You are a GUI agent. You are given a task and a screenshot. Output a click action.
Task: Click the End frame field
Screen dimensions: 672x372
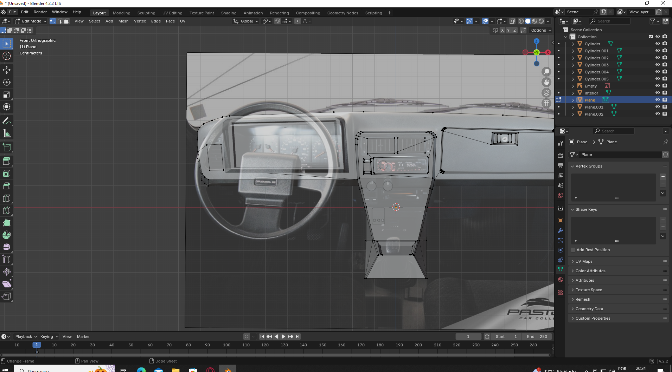pyautogui.click(x=537, y=337)
